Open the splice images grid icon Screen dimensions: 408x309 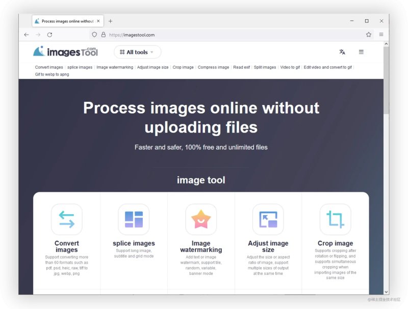coord(134,219)
